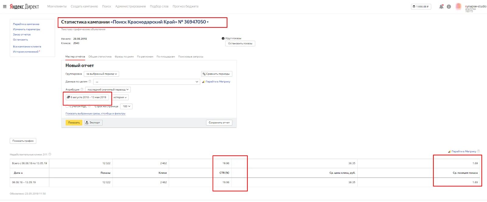Click the Показать график button
The image size is (487, 202).
(x=23, y=141)
